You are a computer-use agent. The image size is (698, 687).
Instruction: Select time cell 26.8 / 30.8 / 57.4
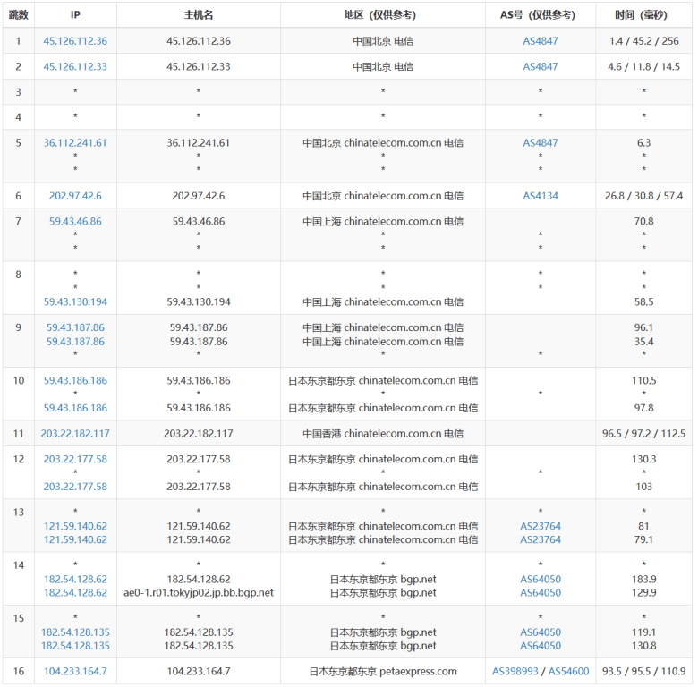point(643,196)
